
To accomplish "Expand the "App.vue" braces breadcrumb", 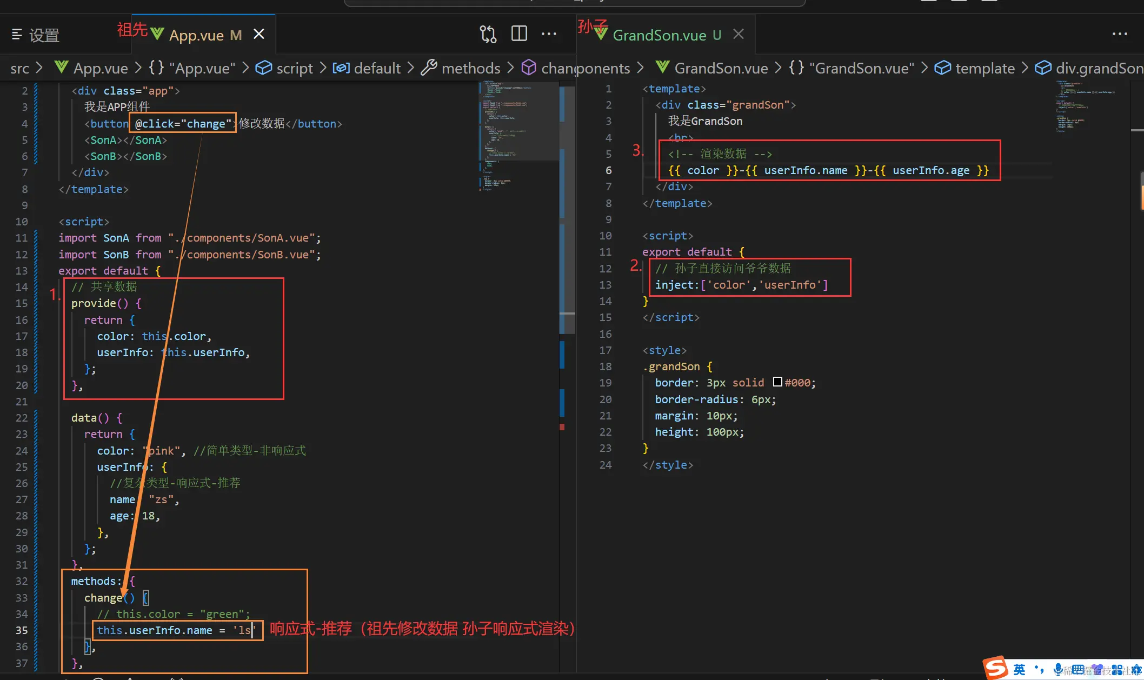I will (x=192, y=68).
